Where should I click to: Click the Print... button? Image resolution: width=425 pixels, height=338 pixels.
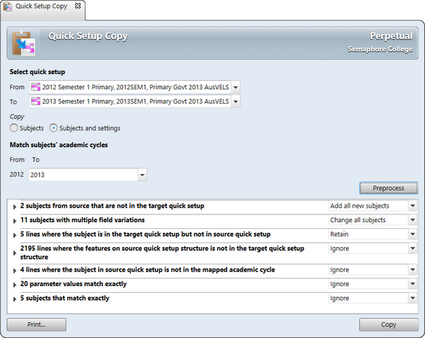pyautogui.click(x=37, y=324)
